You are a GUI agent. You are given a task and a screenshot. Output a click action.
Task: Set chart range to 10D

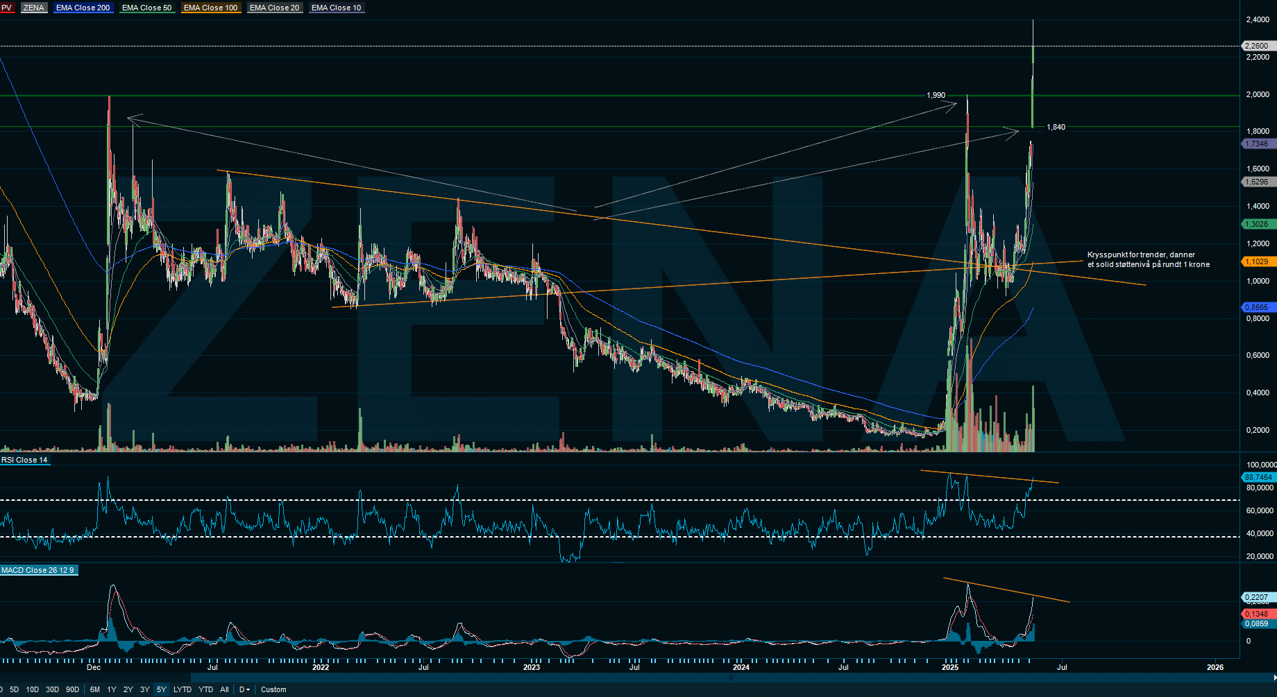click(x=33, y=689)
